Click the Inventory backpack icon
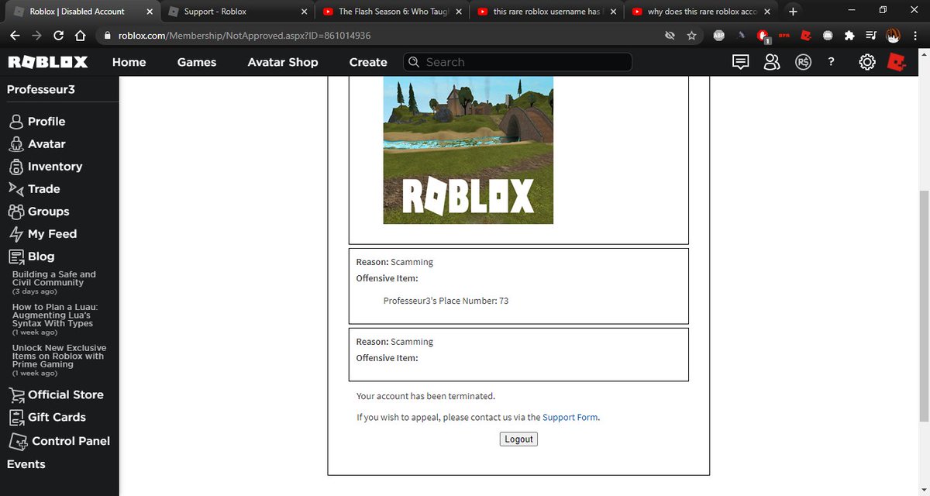Viewport: 930px width, 496px height. pyautogui.click(x=16, y=167)
